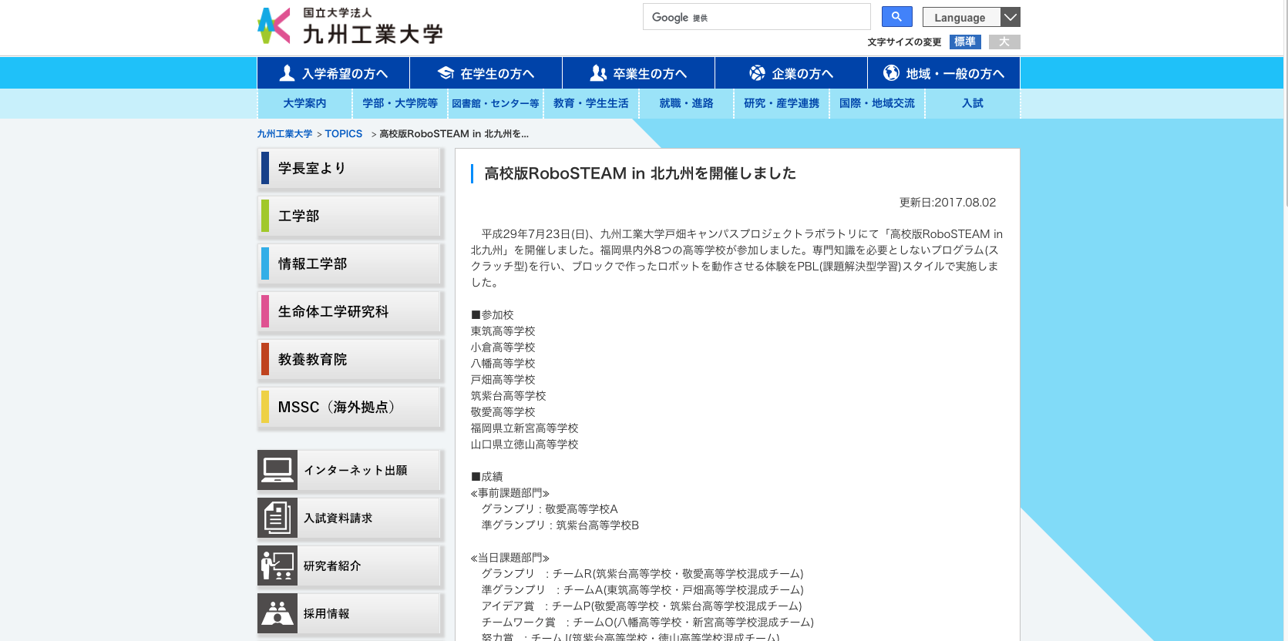This screenshot has height=641, width=1288.
Task: Click the graduation cap icon for current students
Action: [x=446, y=73]
